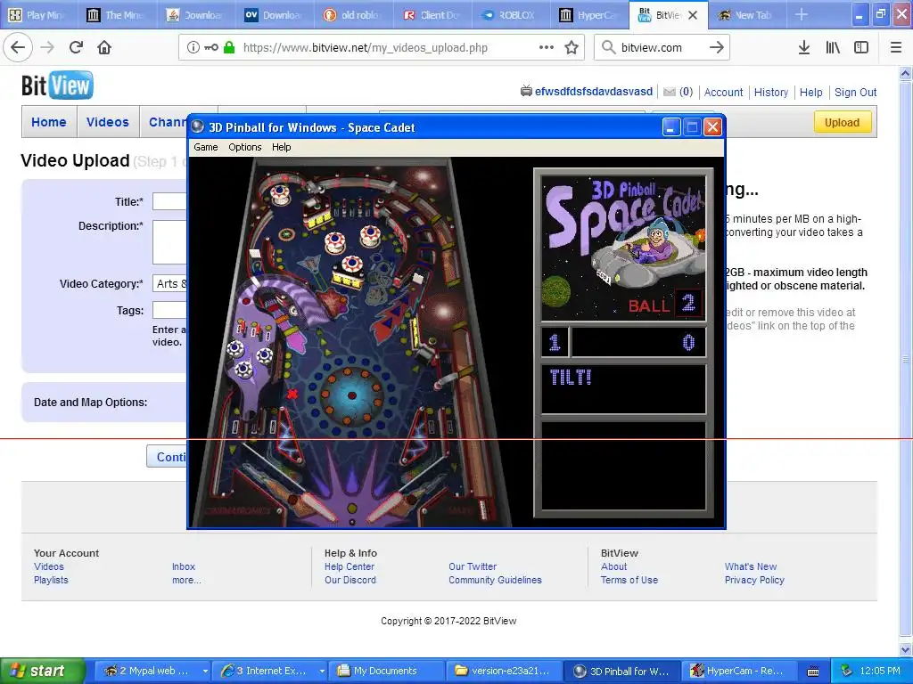Click the Sign Out link
This screenshot has height=684, width=913.
(855, 92)
